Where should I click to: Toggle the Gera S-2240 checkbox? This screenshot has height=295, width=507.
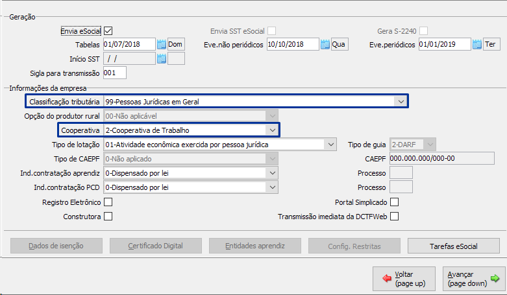coord(423,31)
